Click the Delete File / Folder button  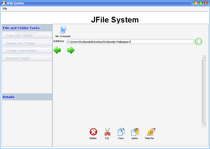pyautogui.click(x=27, y=43)
